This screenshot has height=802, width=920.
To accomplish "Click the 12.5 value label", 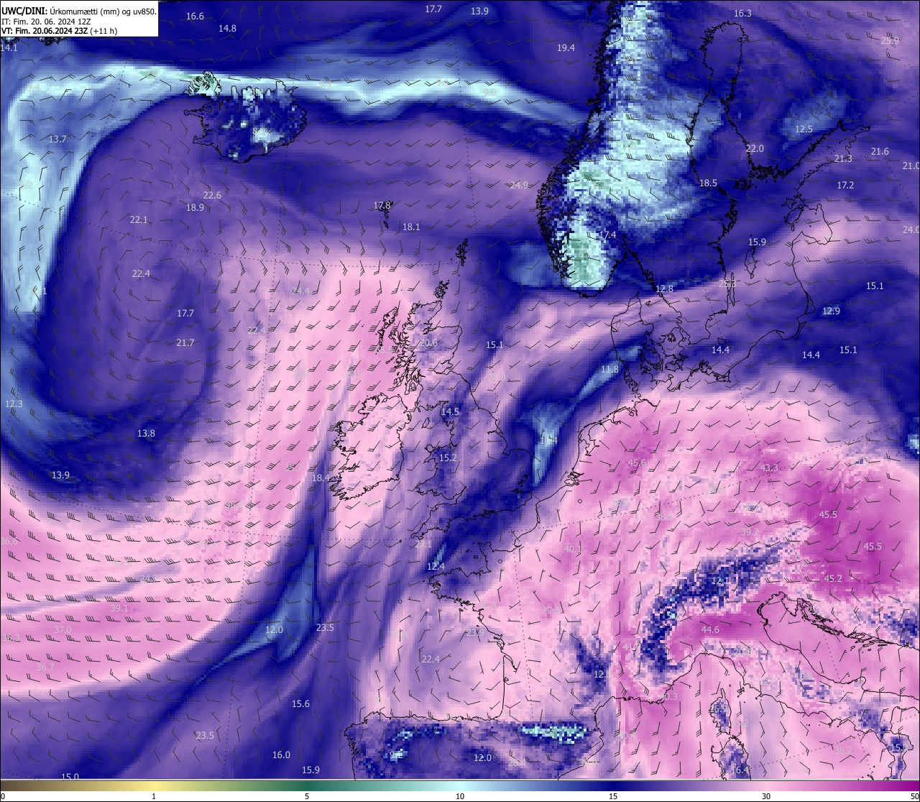I will coord(804,129).
